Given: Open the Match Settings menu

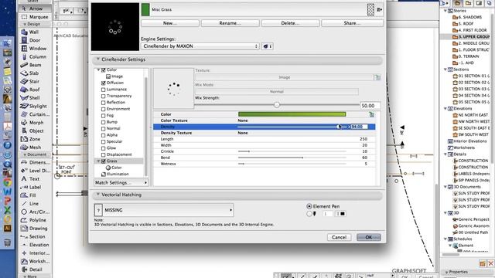Looking at the screenshot, I should tap(121, 182).
